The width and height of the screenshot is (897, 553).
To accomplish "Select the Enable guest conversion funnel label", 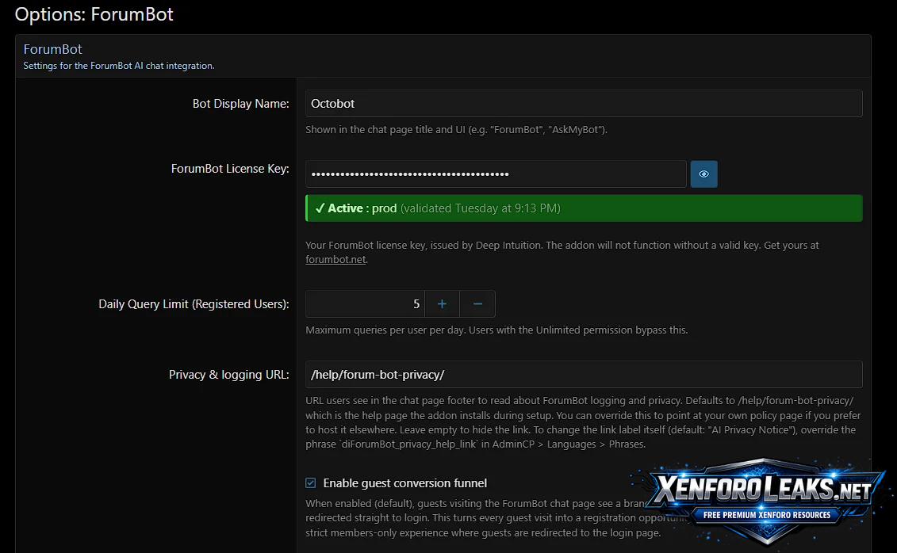I will coord(405,482).
